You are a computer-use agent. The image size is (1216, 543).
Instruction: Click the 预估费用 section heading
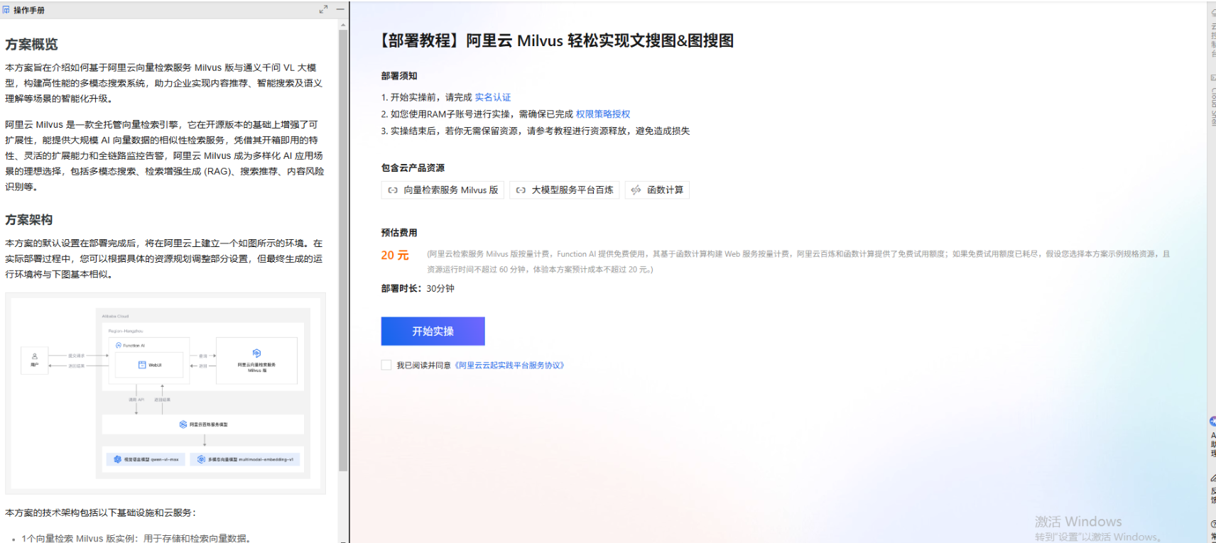399,233
